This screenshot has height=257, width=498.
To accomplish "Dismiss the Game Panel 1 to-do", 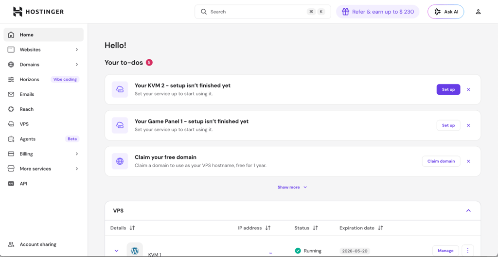I will (x=468, y=125).
